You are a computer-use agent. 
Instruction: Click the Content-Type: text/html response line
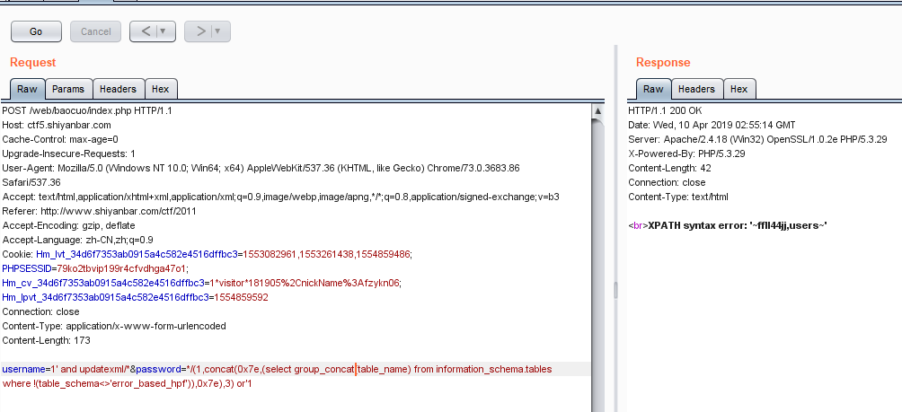pyautogui.click(x=678, y=197)
